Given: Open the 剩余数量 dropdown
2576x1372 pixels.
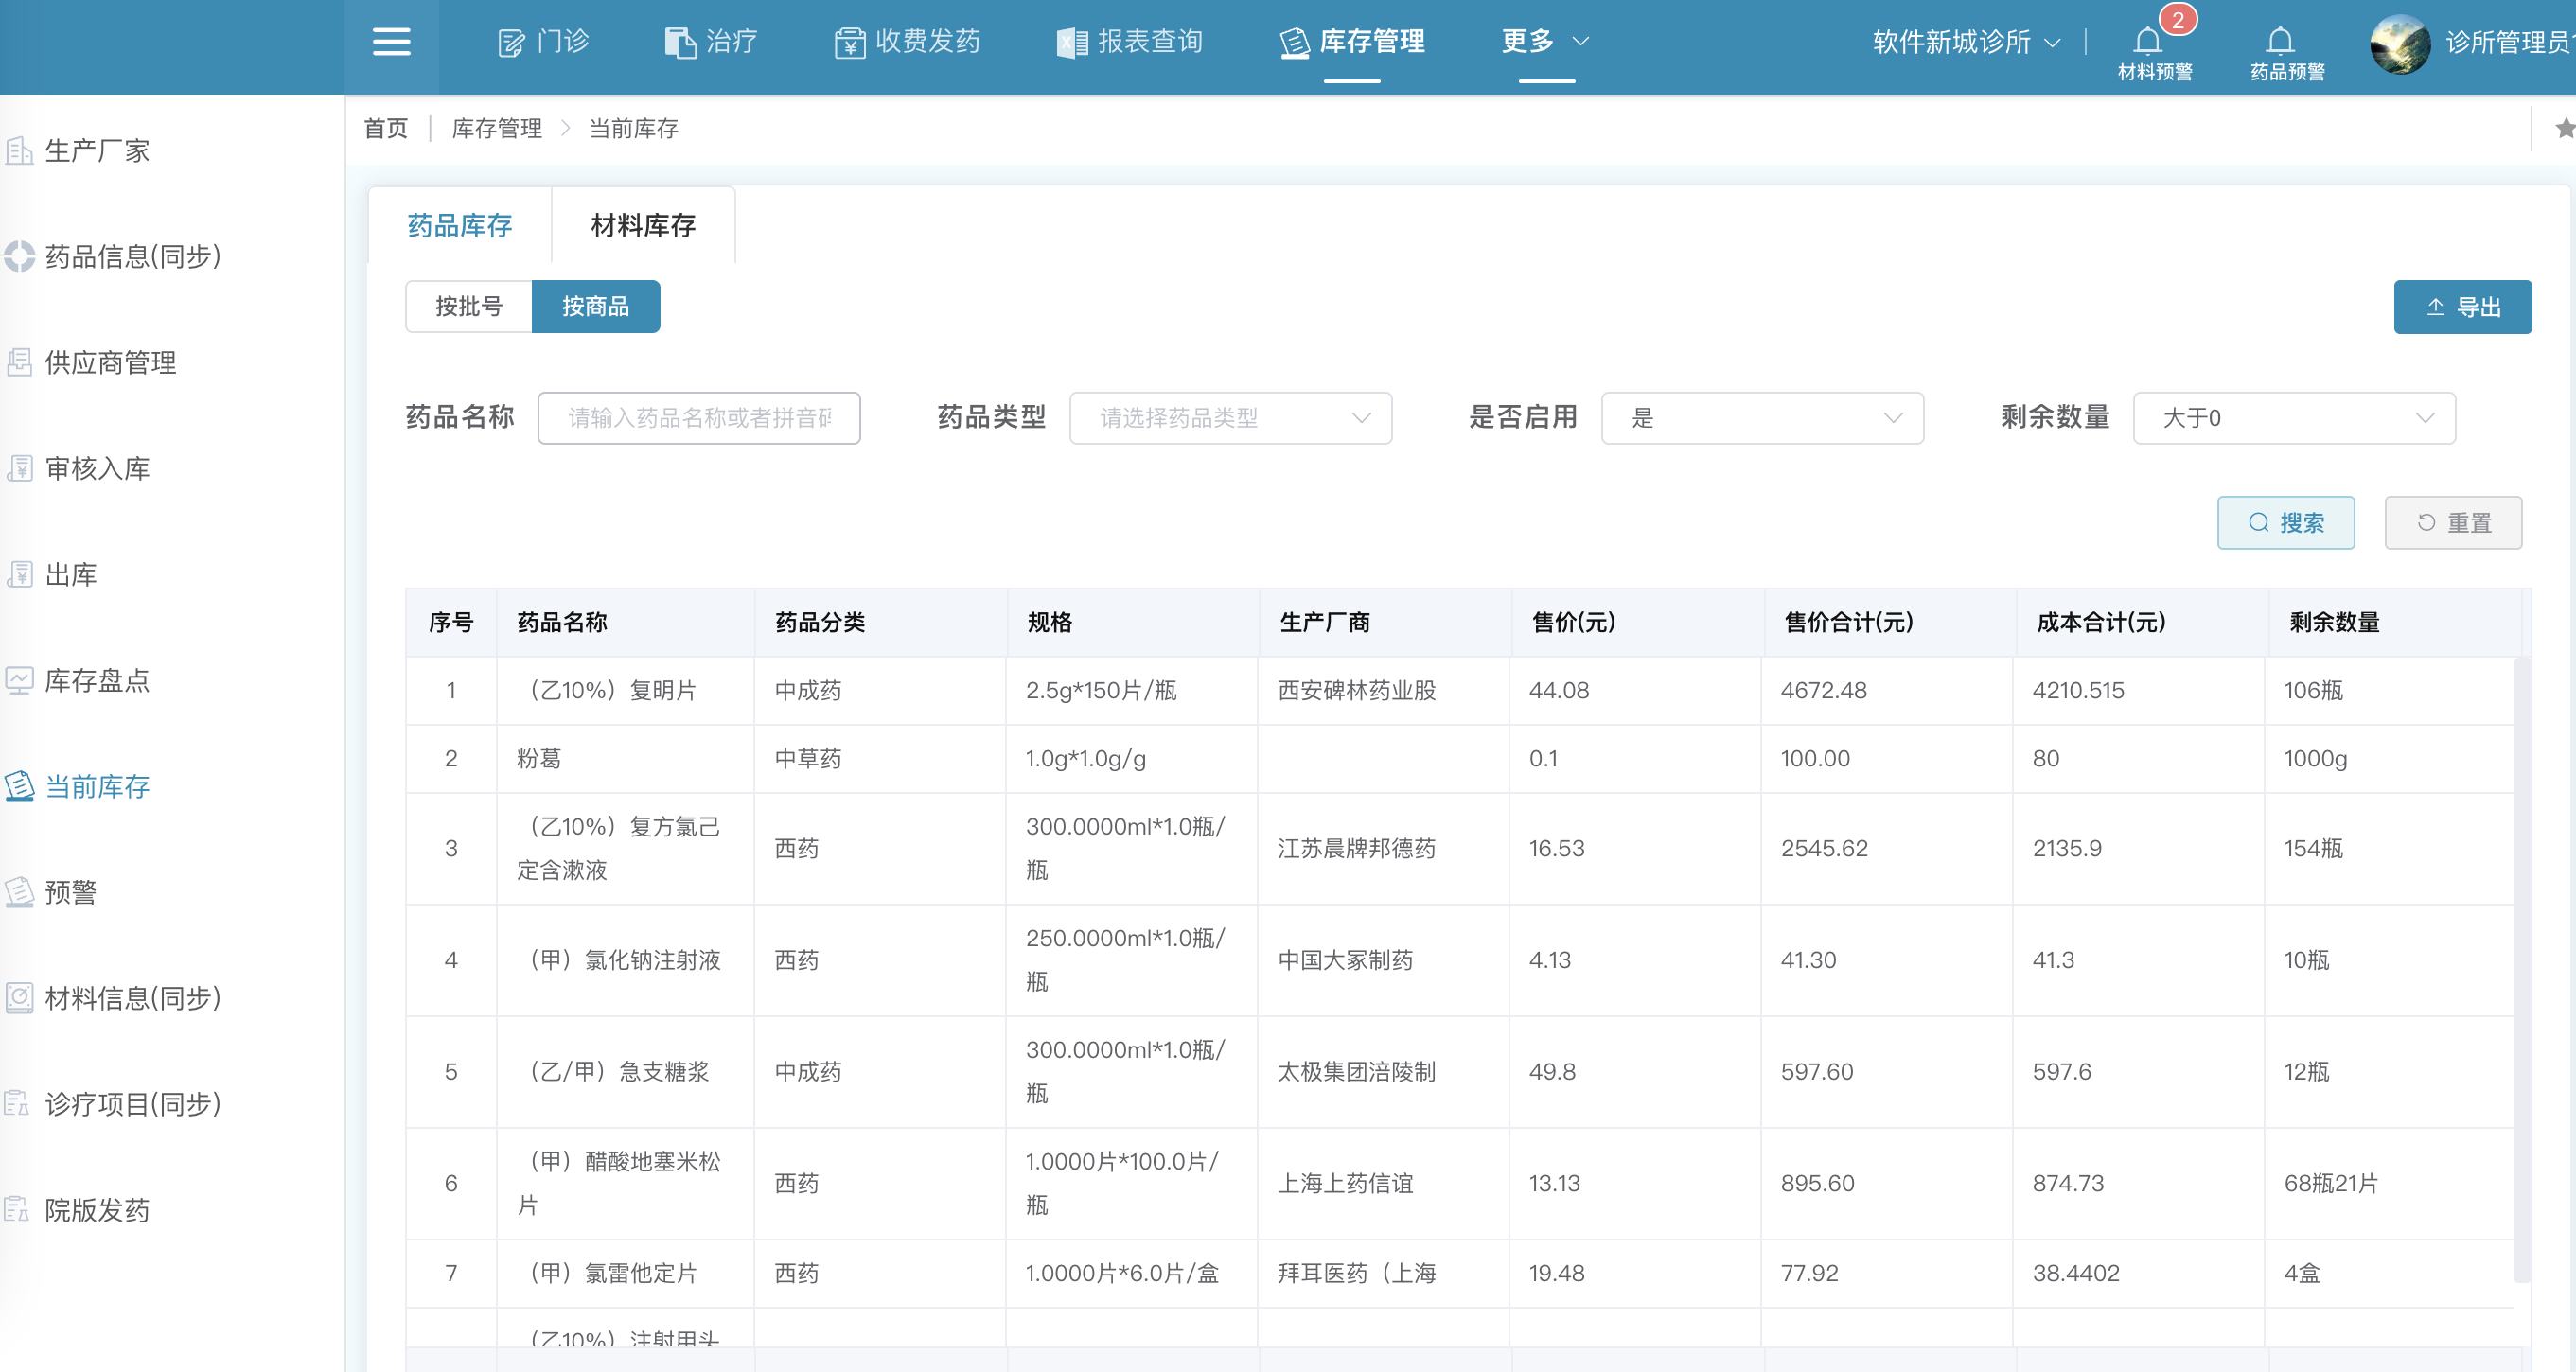Looking at the screenshot, I should coord(2294,418).
